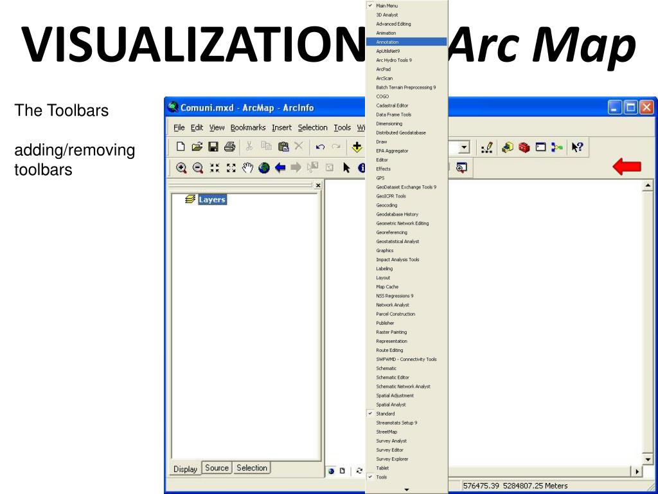Show the Command Line window icon
658x494 pixels.
541,147
